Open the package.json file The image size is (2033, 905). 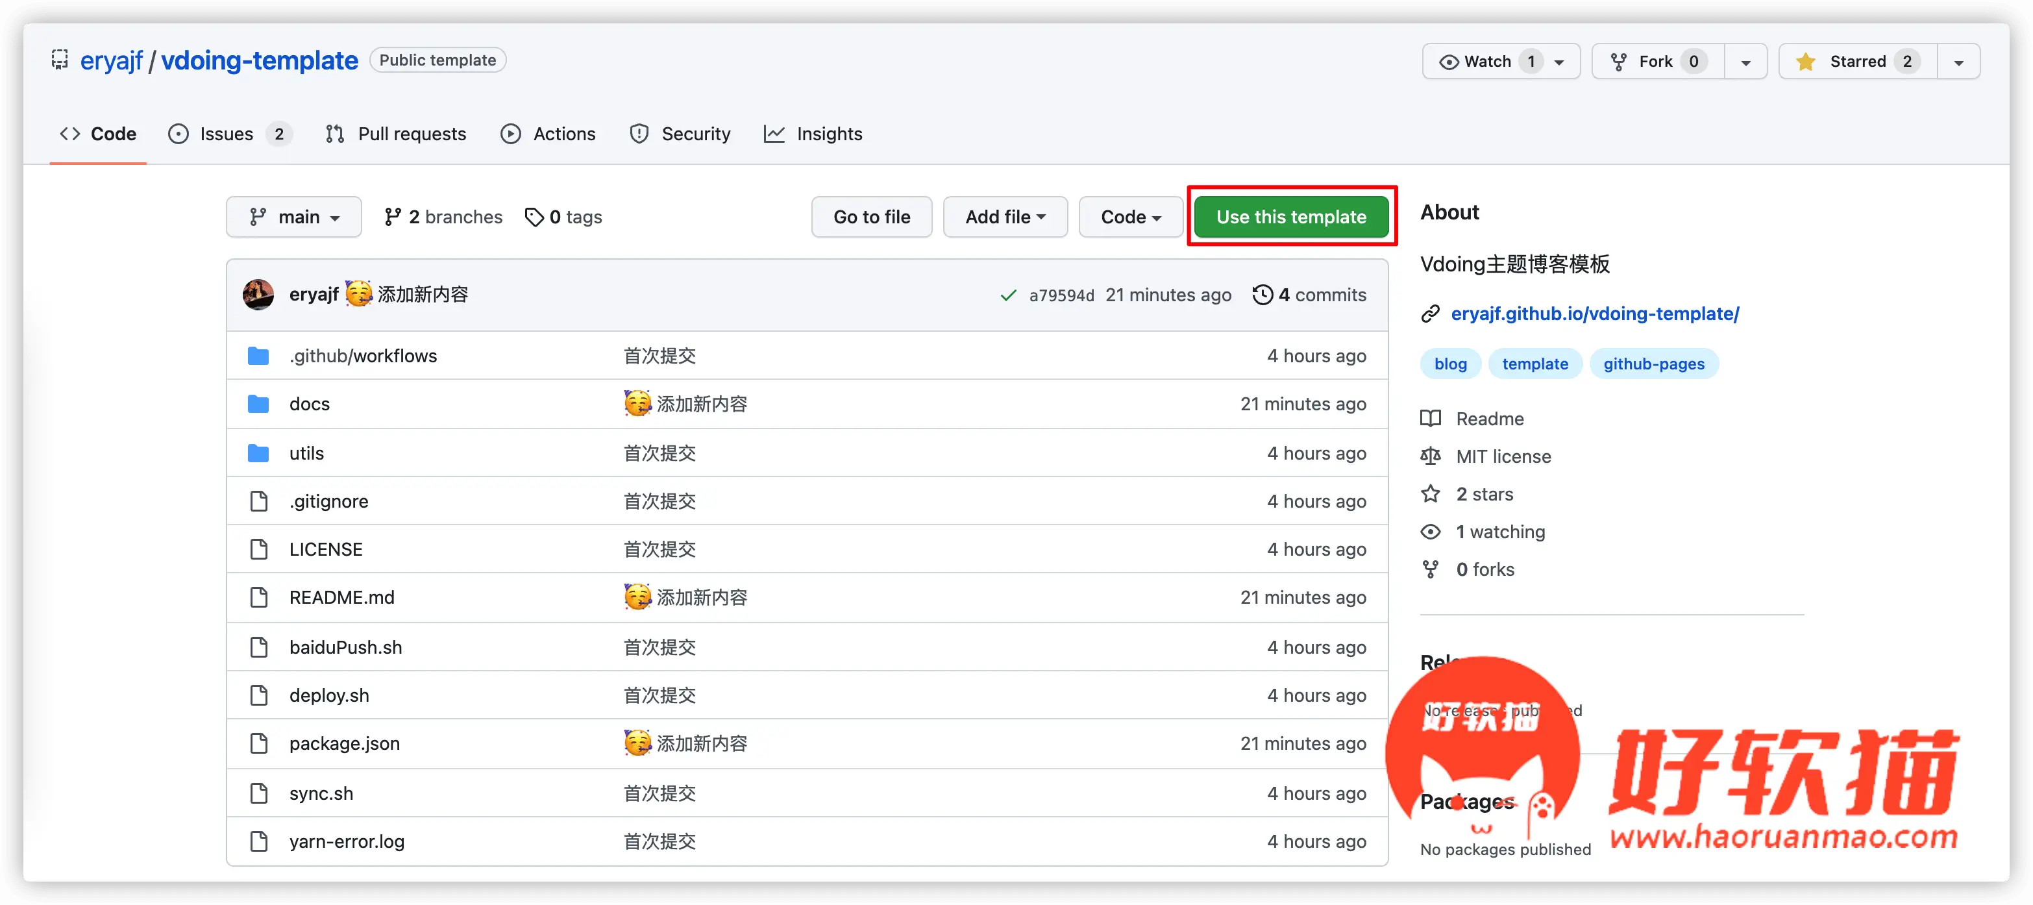pyautogui.click(x=344, y=743)
